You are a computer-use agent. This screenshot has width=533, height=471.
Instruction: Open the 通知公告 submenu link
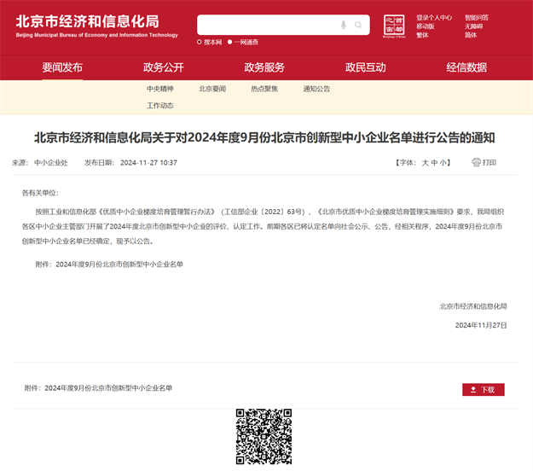coord(316,89)
